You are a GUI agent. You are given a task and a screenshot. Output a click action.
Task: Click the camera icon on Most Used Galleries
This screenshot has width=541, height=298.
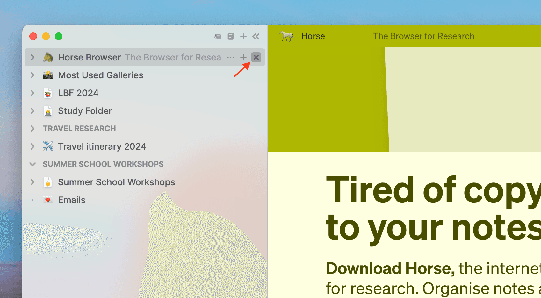(x=48, y=75)
